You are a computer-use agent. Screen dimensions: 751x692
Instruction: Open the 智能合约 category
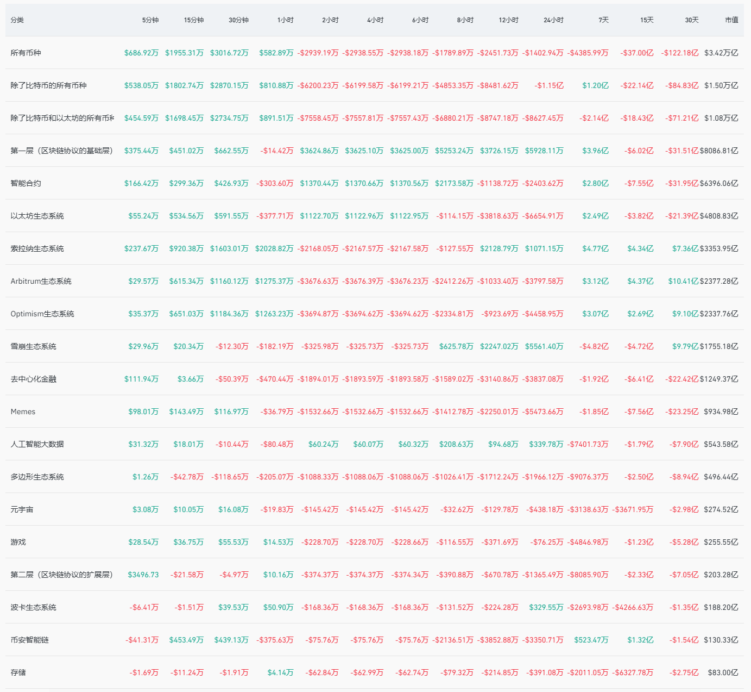point(26,183)
